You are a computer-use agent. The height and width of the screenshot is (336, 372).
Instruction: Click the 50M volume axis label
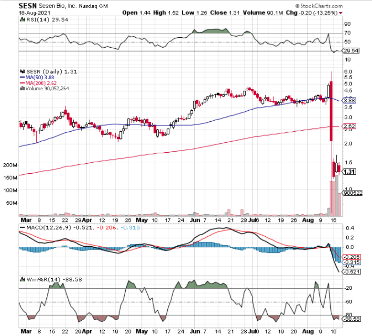click(11, 203)
